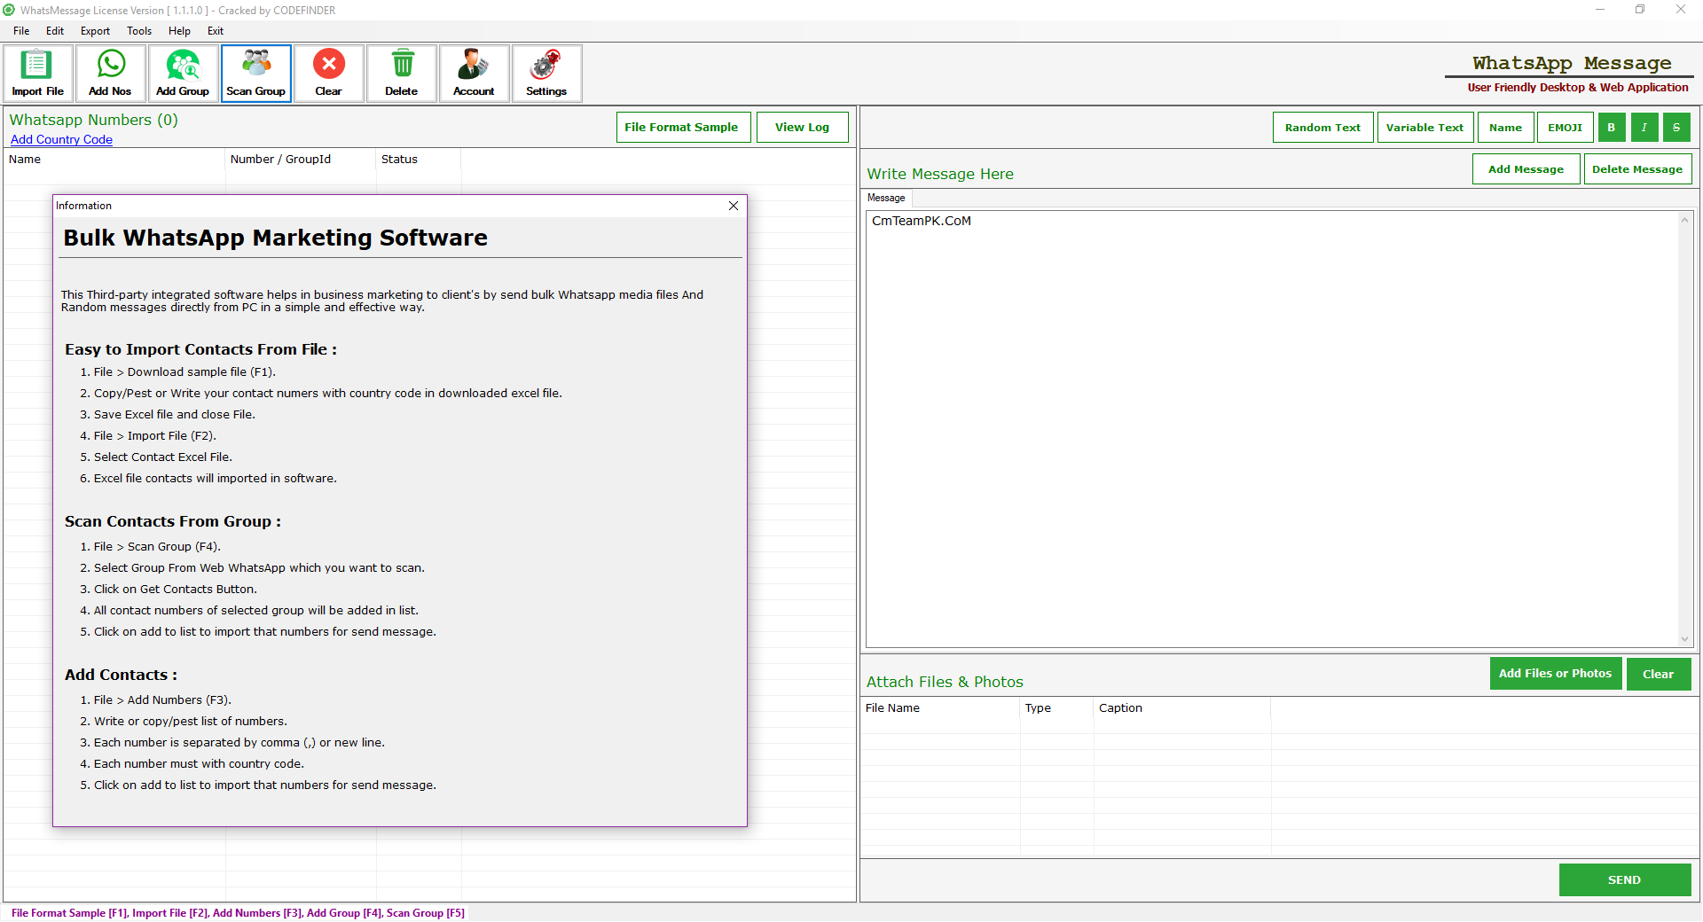
Task: Click the Add Message button
Action: pyautogui.click(x=1526, y=169)
